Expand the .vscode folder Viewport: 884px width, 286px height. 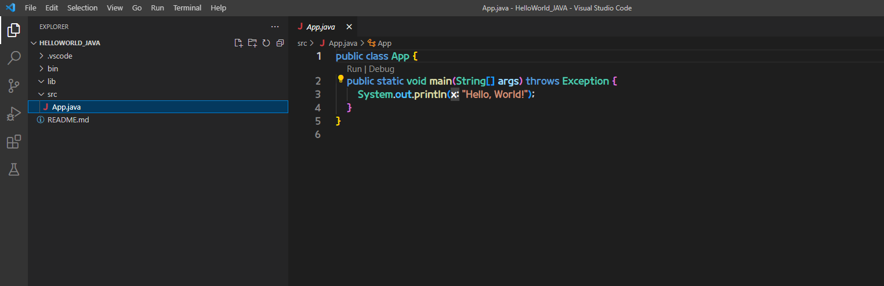click(x=41, y=56)
